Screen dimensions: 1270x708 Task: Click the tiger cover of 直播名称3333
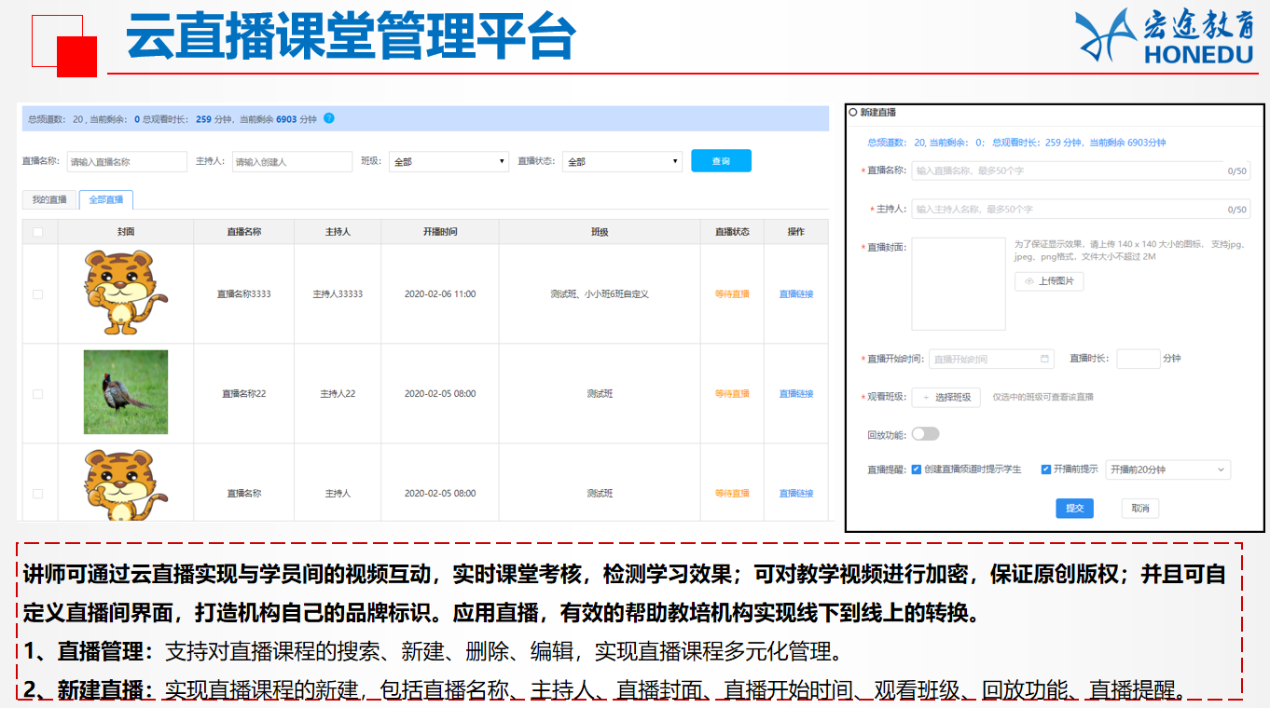click(x=125, y=293)
